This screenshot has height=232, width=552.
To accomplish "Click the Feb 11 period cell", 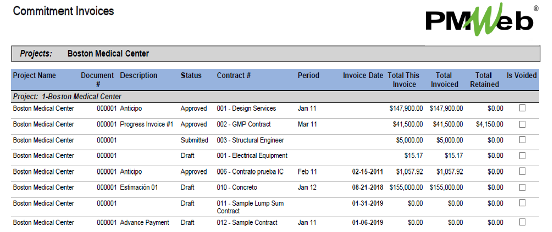I will coord(307,172).
